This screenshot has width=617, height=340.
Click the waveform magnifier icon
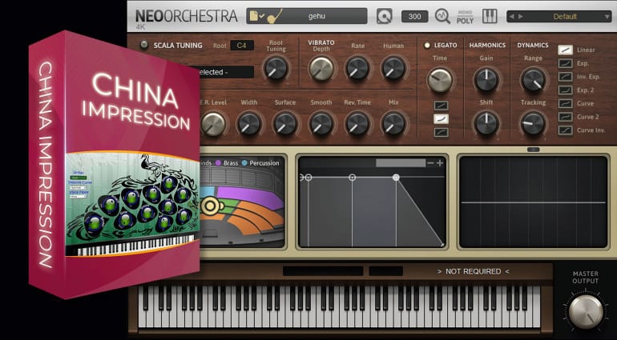click(442, 16)
